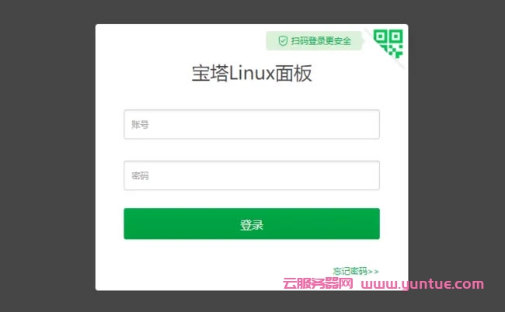Click the 宝塔Linux面板 title heading
This screenshot has width=505, height=312.
252,73
